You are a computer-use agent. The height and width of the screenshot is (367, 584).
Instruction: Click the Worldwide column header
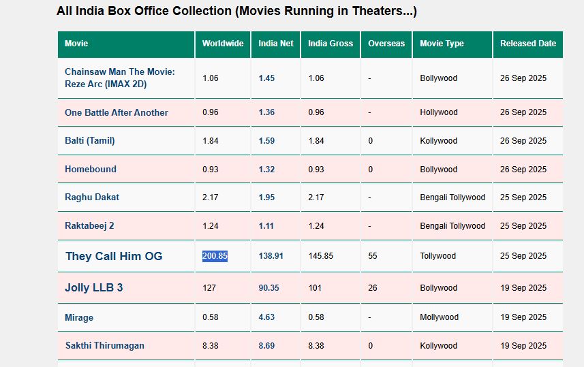(223, 44)
